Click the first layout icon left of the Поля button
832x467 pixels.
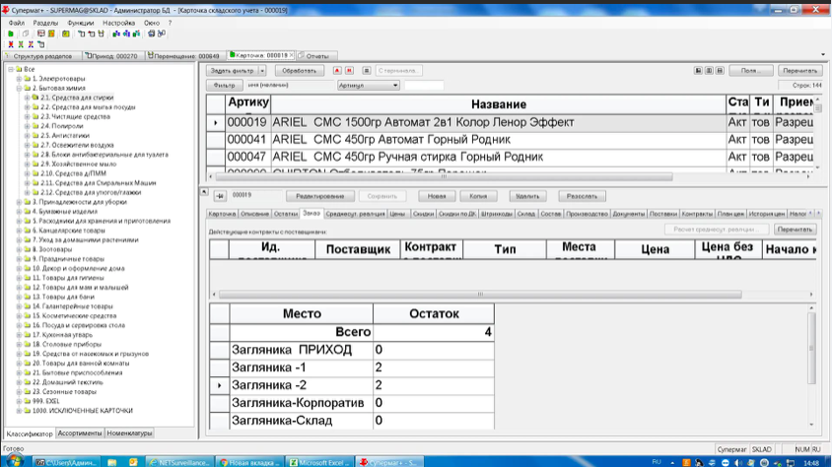[699, 71]
